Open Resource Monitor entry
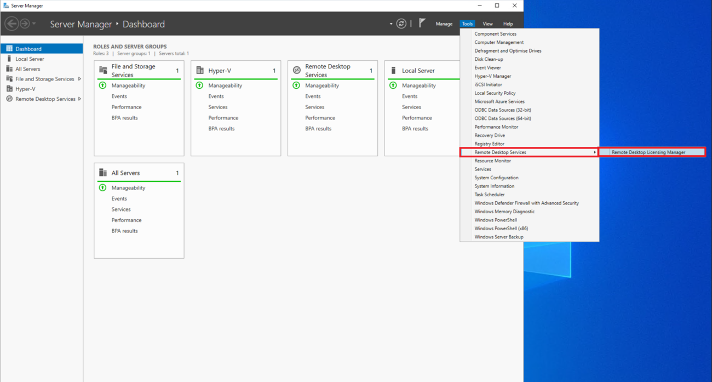712x382 pixels. (529, 161)
